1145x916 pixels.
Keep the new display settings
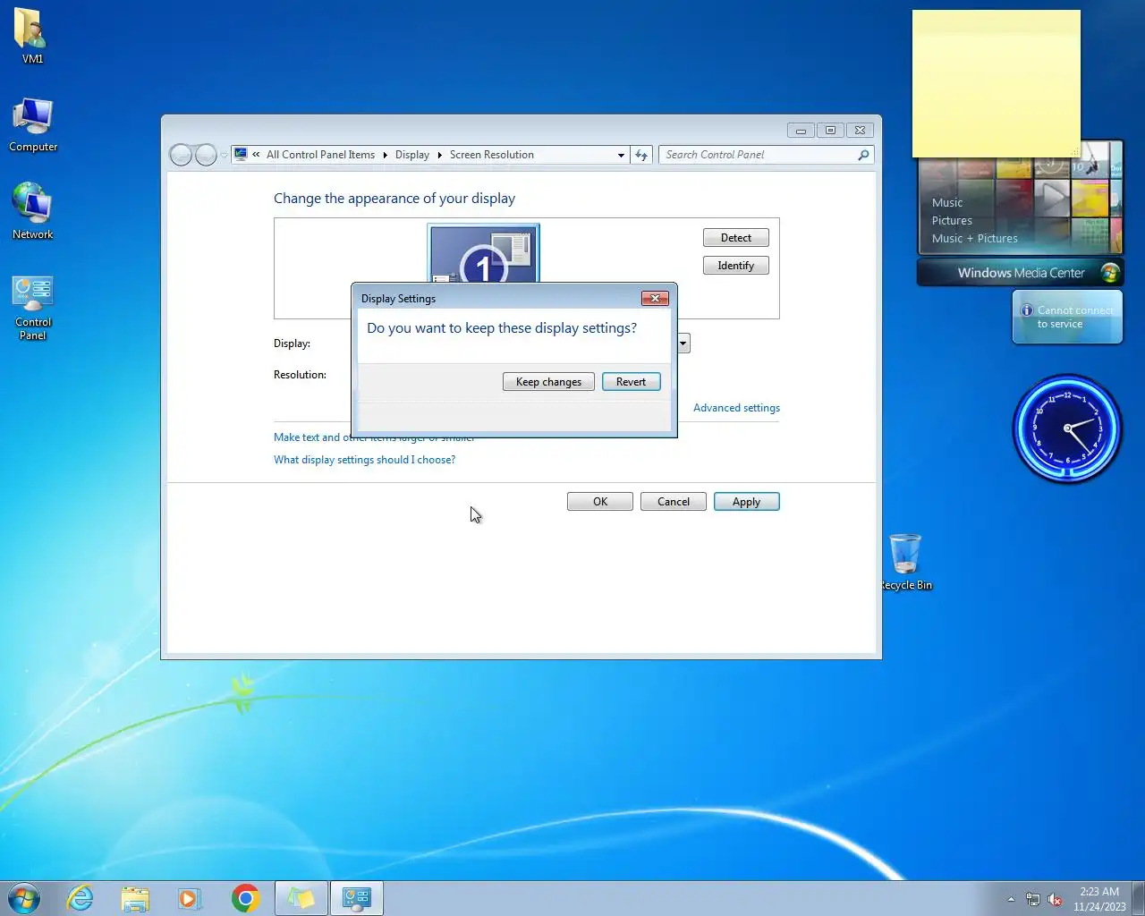pyautogui.click(x=548, y=382)
